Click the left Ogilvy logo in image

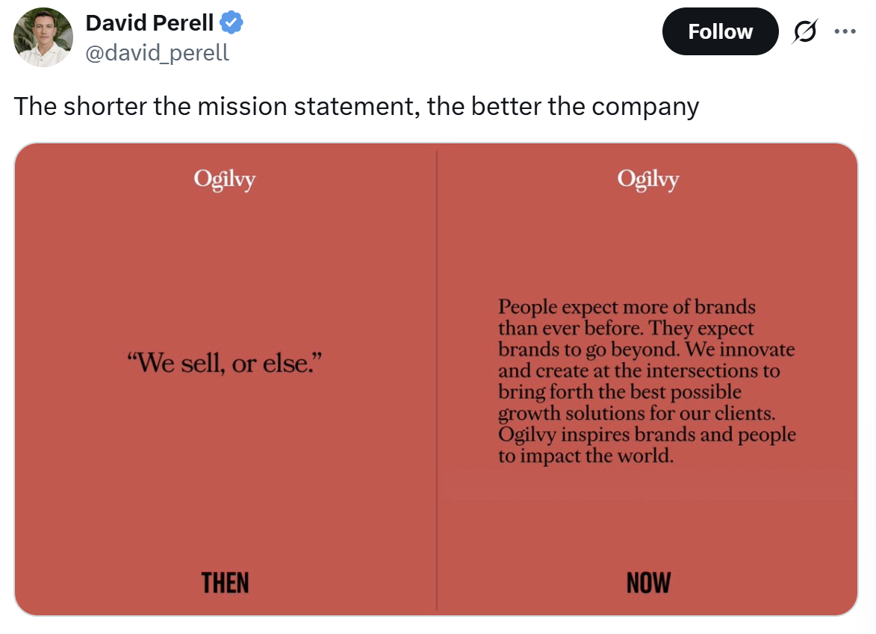[x=225, y=179]
